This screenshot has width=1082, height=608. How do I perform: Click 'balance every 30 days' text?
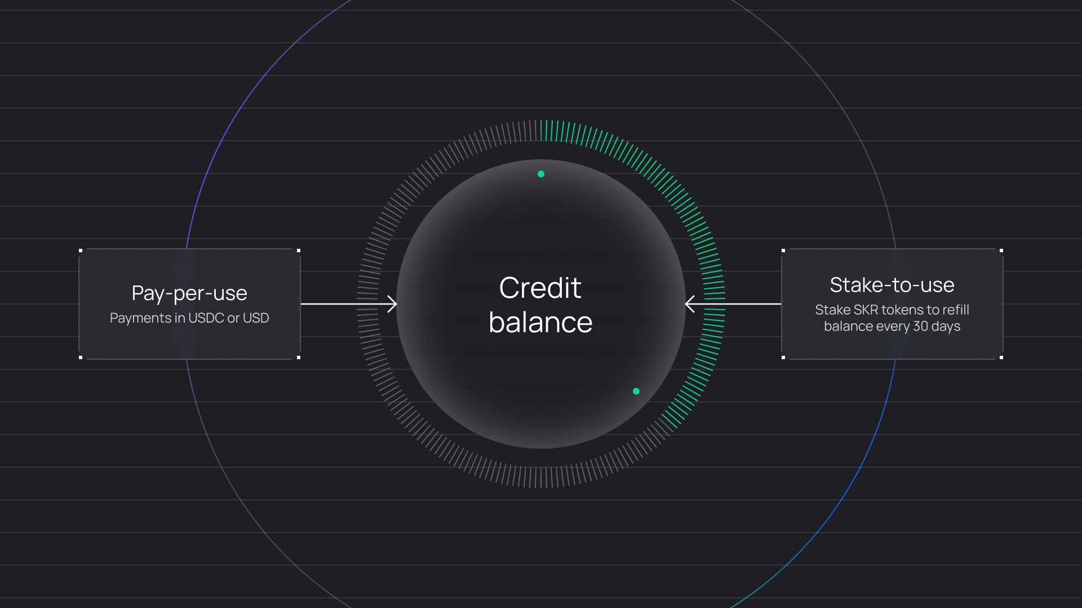[x=892, y=327]
